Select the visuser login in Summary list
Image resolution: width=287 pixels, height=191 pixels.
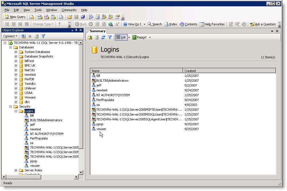click(101, 129)
